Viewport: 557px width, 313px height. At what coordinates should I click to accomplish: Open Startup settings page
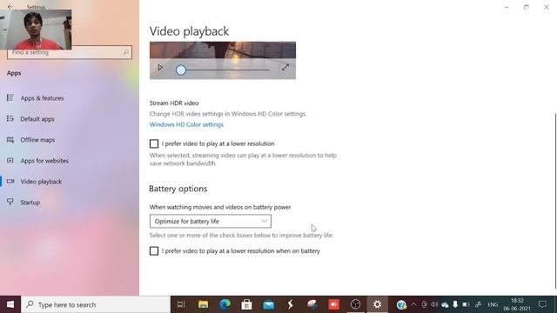pyautogui.click(x=30, y=203)
